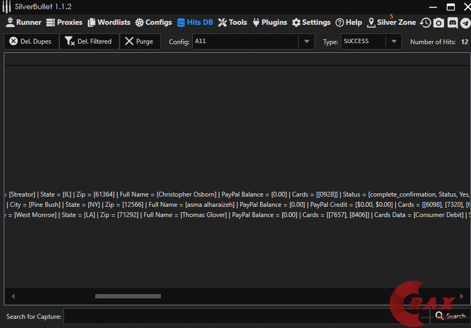
Task: Open the Help tab
Action: [349, 23]
